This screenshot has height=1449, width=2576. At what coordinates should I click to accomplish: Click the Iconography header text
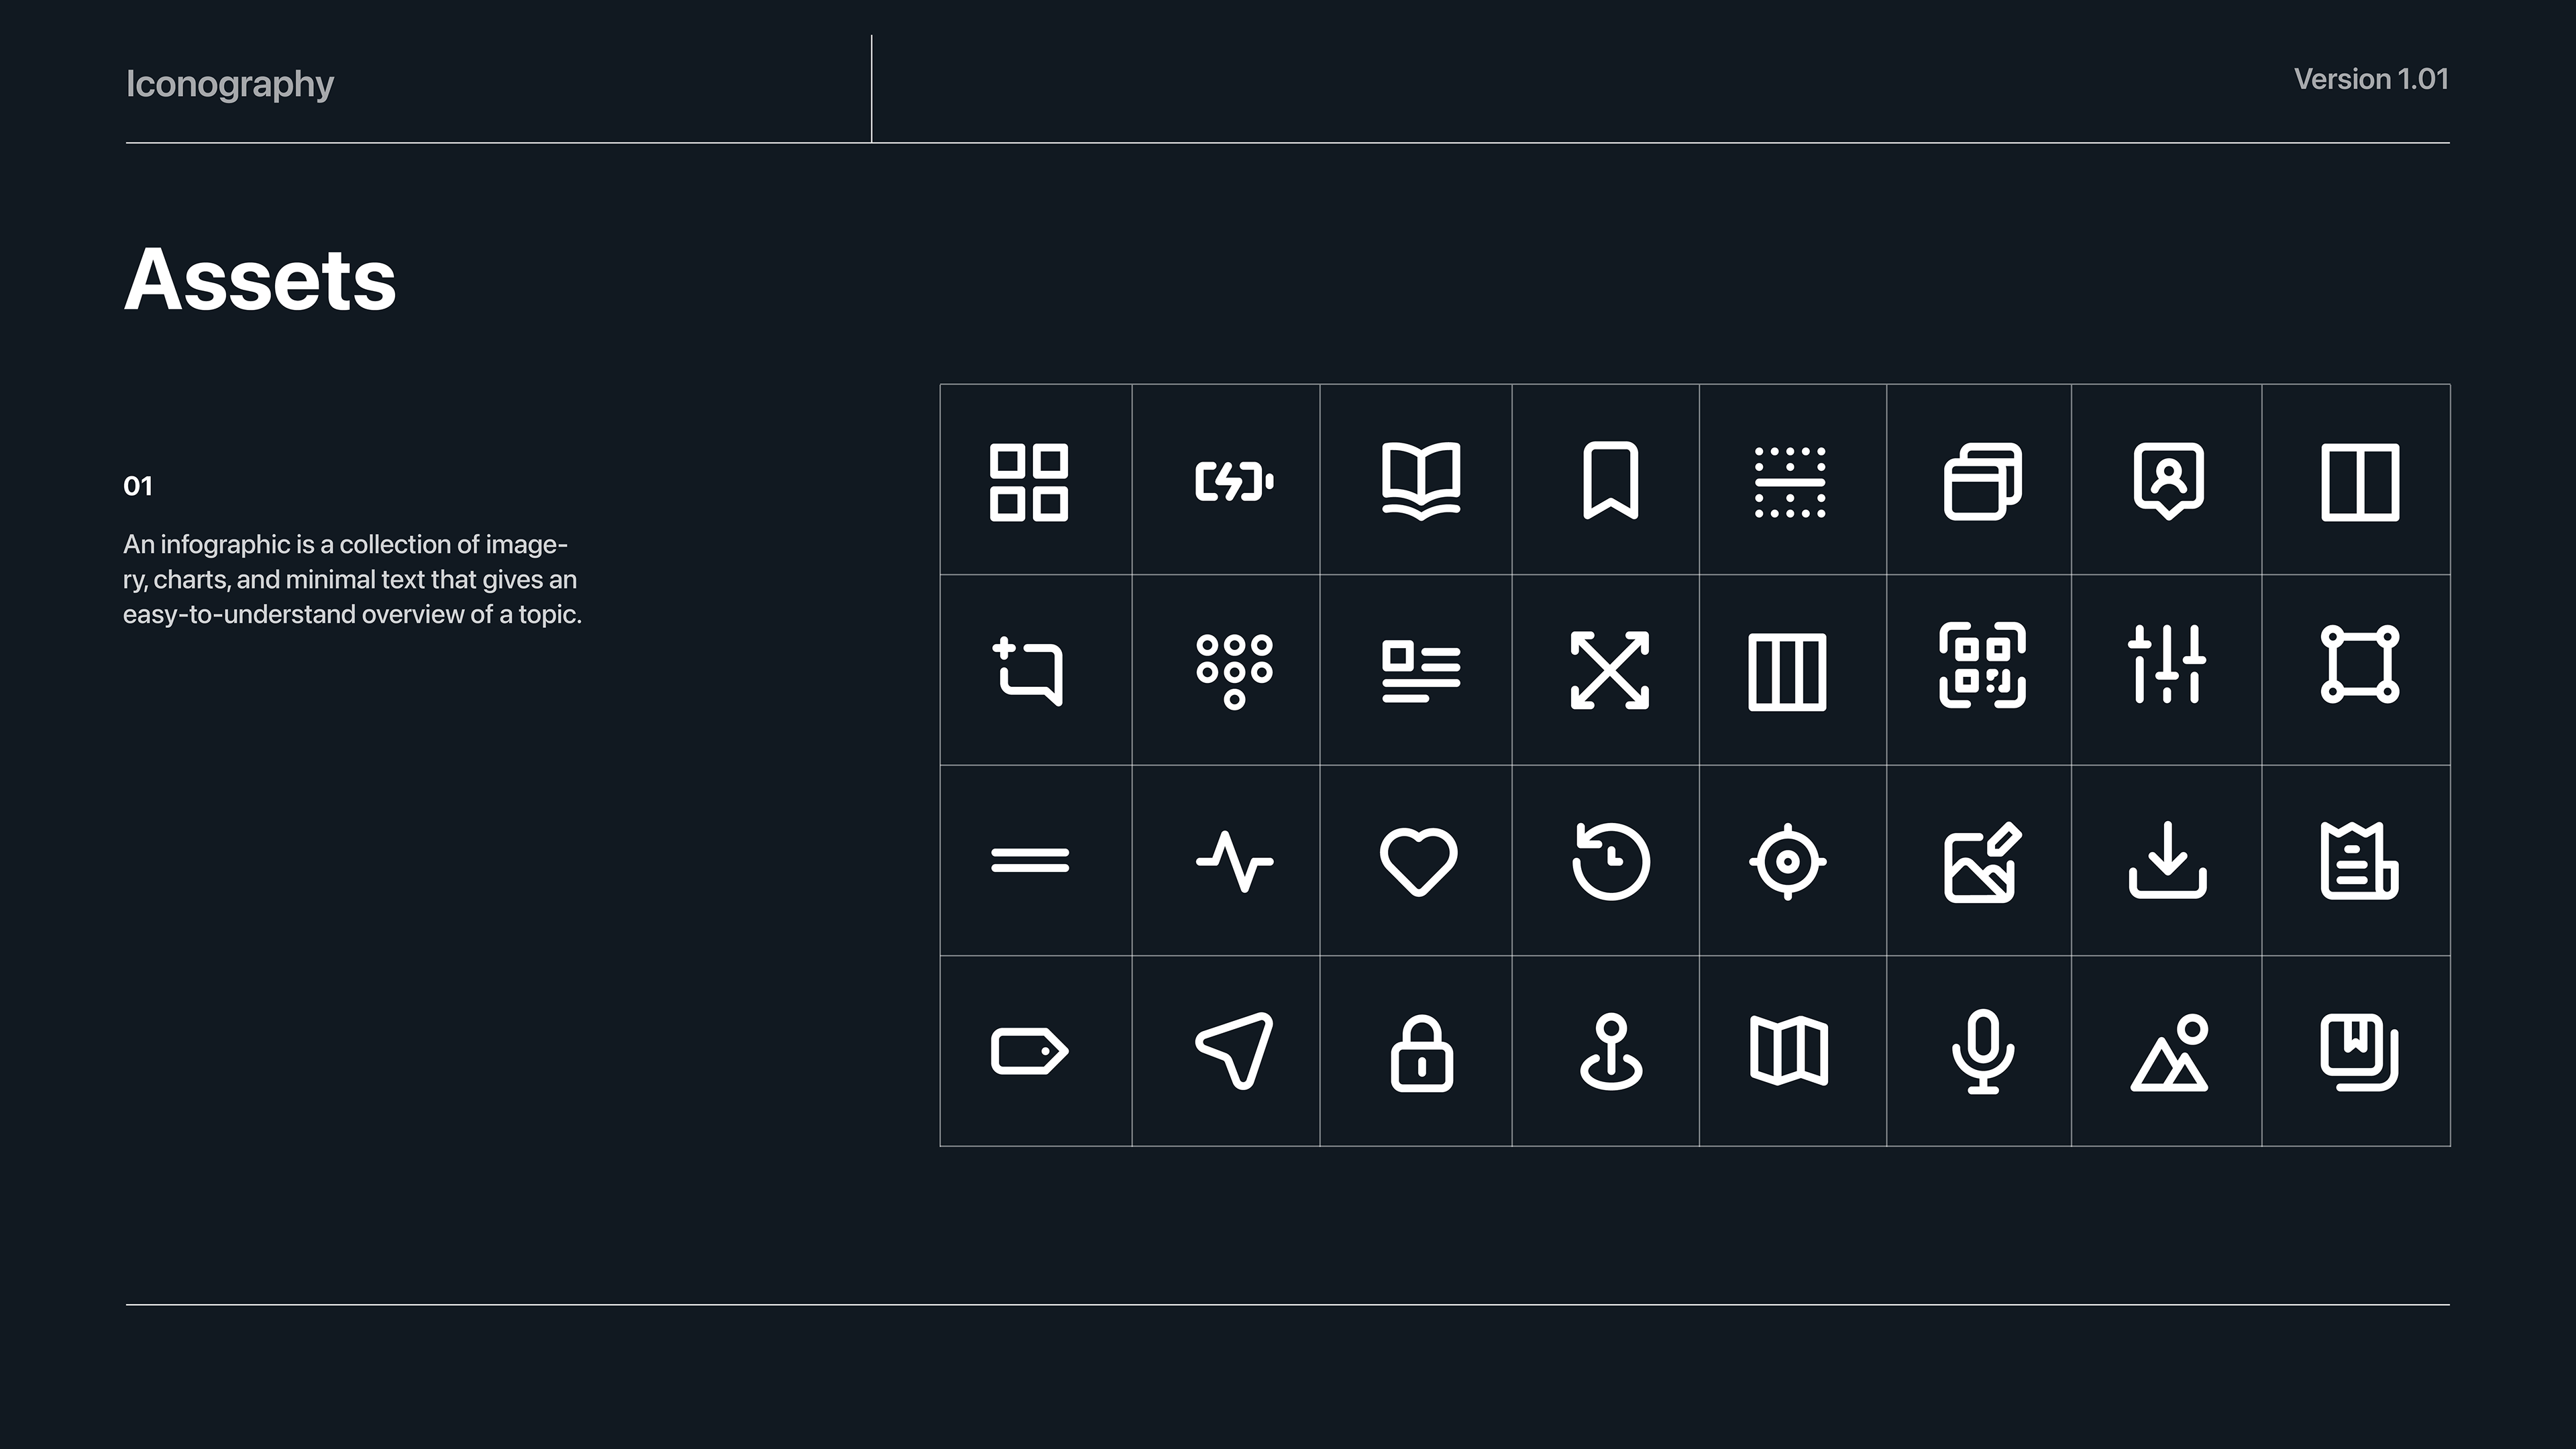pos(230,85)
